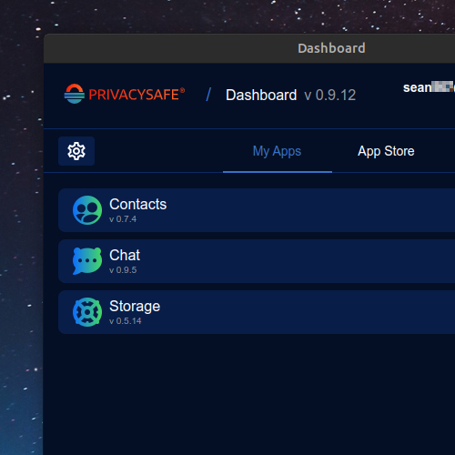The image size is (455, 455).
Task: Launch the Storage app row
Action: click(257, 312)
